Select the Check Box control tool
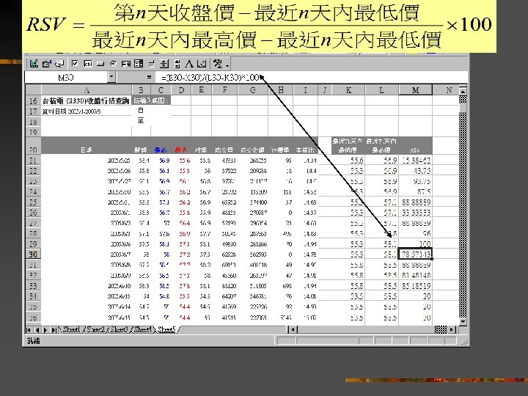 [x=75, y=64]
